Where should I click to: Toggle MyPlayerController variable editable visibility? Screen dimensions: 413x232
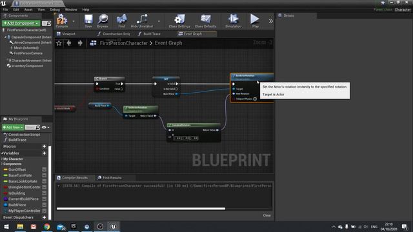[x=45, y=211]
